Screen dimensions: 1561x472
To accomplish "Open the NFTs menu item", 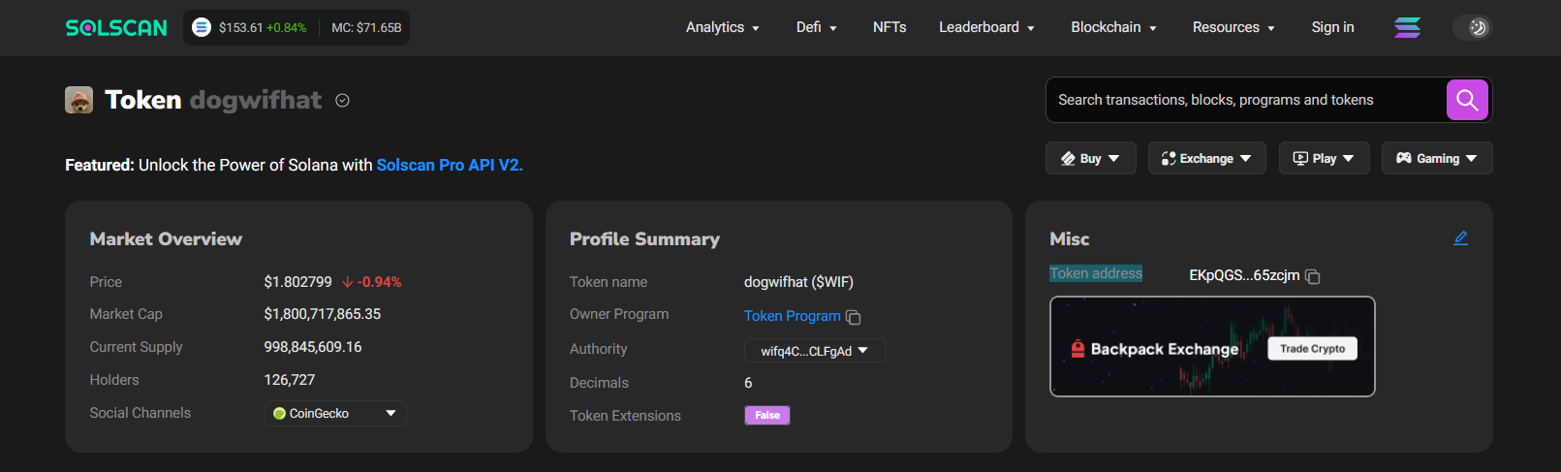I will point(890,27).
